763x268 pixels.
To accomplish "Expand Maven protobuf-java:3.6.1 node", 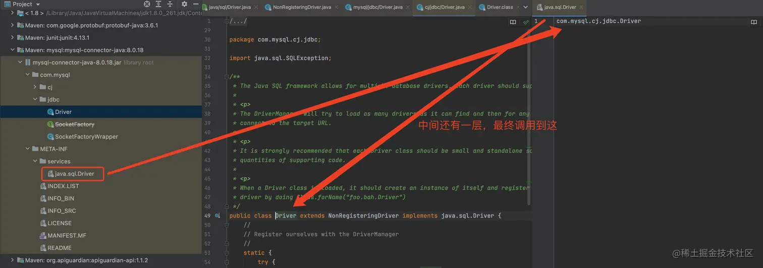I will point(12,25).
